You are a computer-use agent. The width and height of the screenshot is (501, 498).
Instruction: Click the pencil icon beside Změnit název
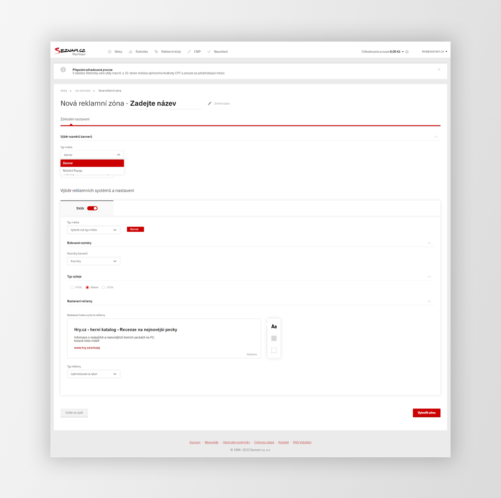pyautogui.click(x=210, y=104)
